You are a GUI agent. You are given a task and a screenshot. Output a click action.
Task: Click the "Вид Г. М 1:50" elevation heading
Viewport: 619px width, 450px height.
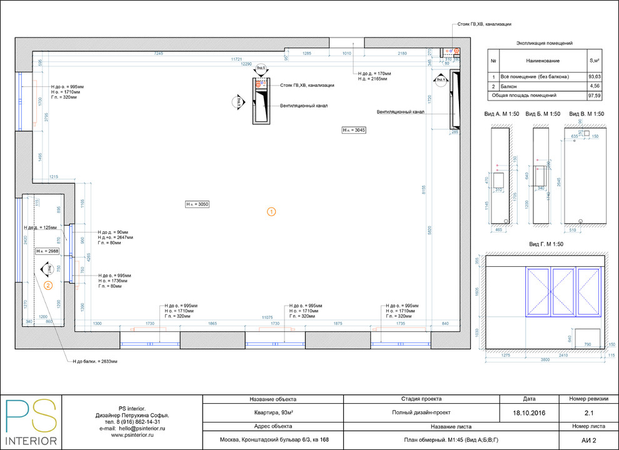click(548, 244)
